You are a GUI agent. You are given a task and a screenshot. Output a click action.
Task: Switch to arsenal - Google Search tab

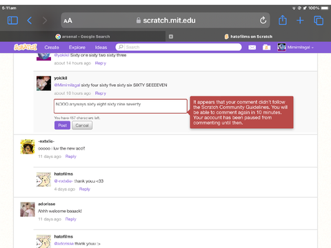pyautogui.click(x=83, y=37)
